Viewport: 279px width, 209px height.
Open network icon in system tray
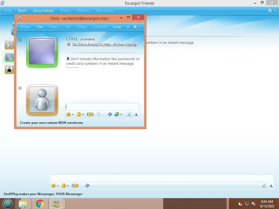tap(247, 204)
